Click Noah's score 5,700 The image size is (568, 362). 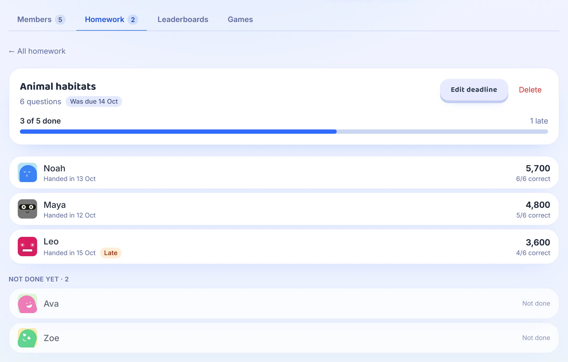click(538, 168)
